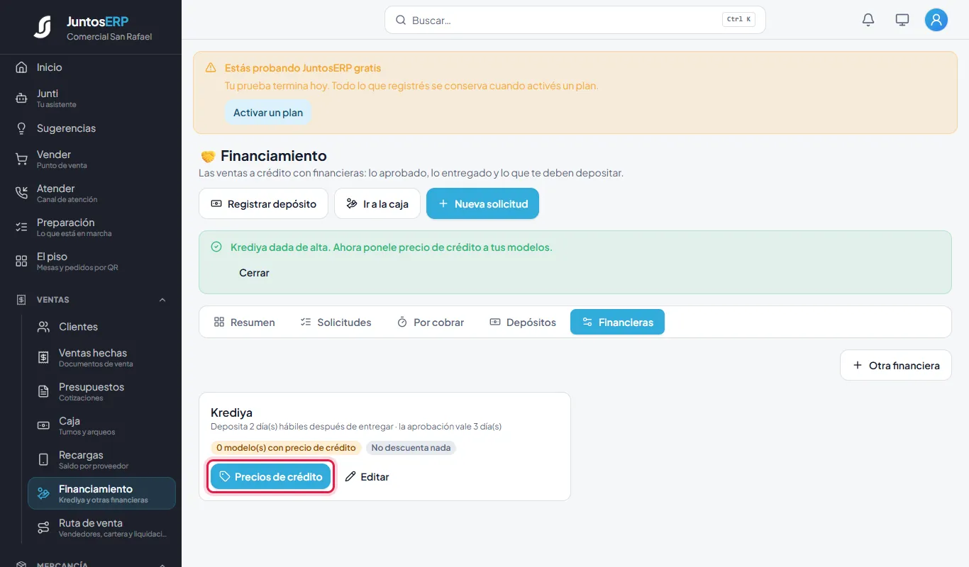Click the Krediya card title
Image resolution: width=969 pixels, height=567 pixels.
click(231, 412)
